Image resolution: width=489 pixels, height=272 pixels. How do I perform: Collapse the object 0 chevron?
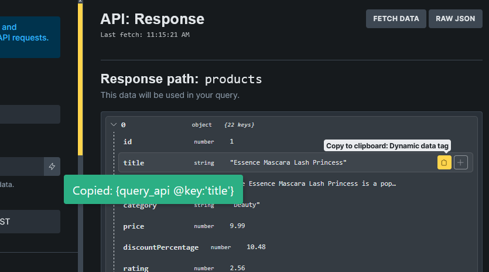click(x=114, y=125)
